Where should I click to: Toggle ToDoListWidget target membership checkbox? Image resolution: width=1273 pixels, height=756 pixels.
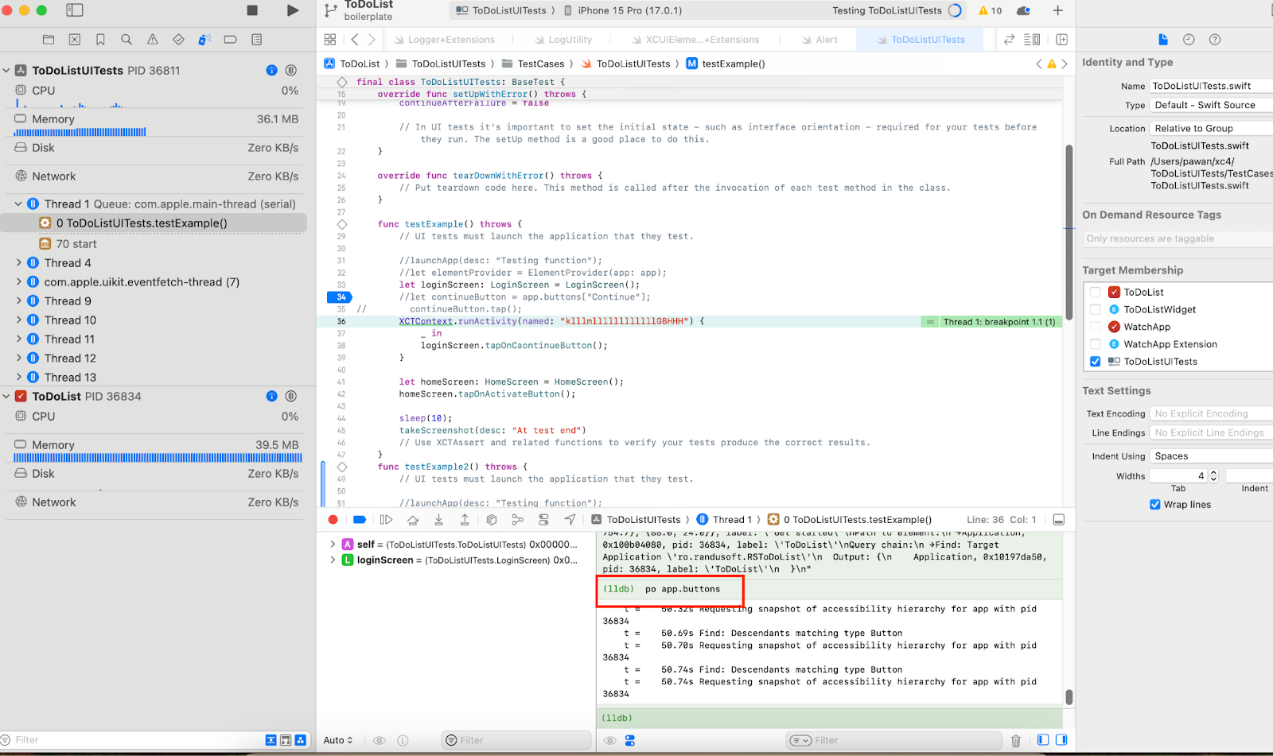click(x=1096, y=310)
